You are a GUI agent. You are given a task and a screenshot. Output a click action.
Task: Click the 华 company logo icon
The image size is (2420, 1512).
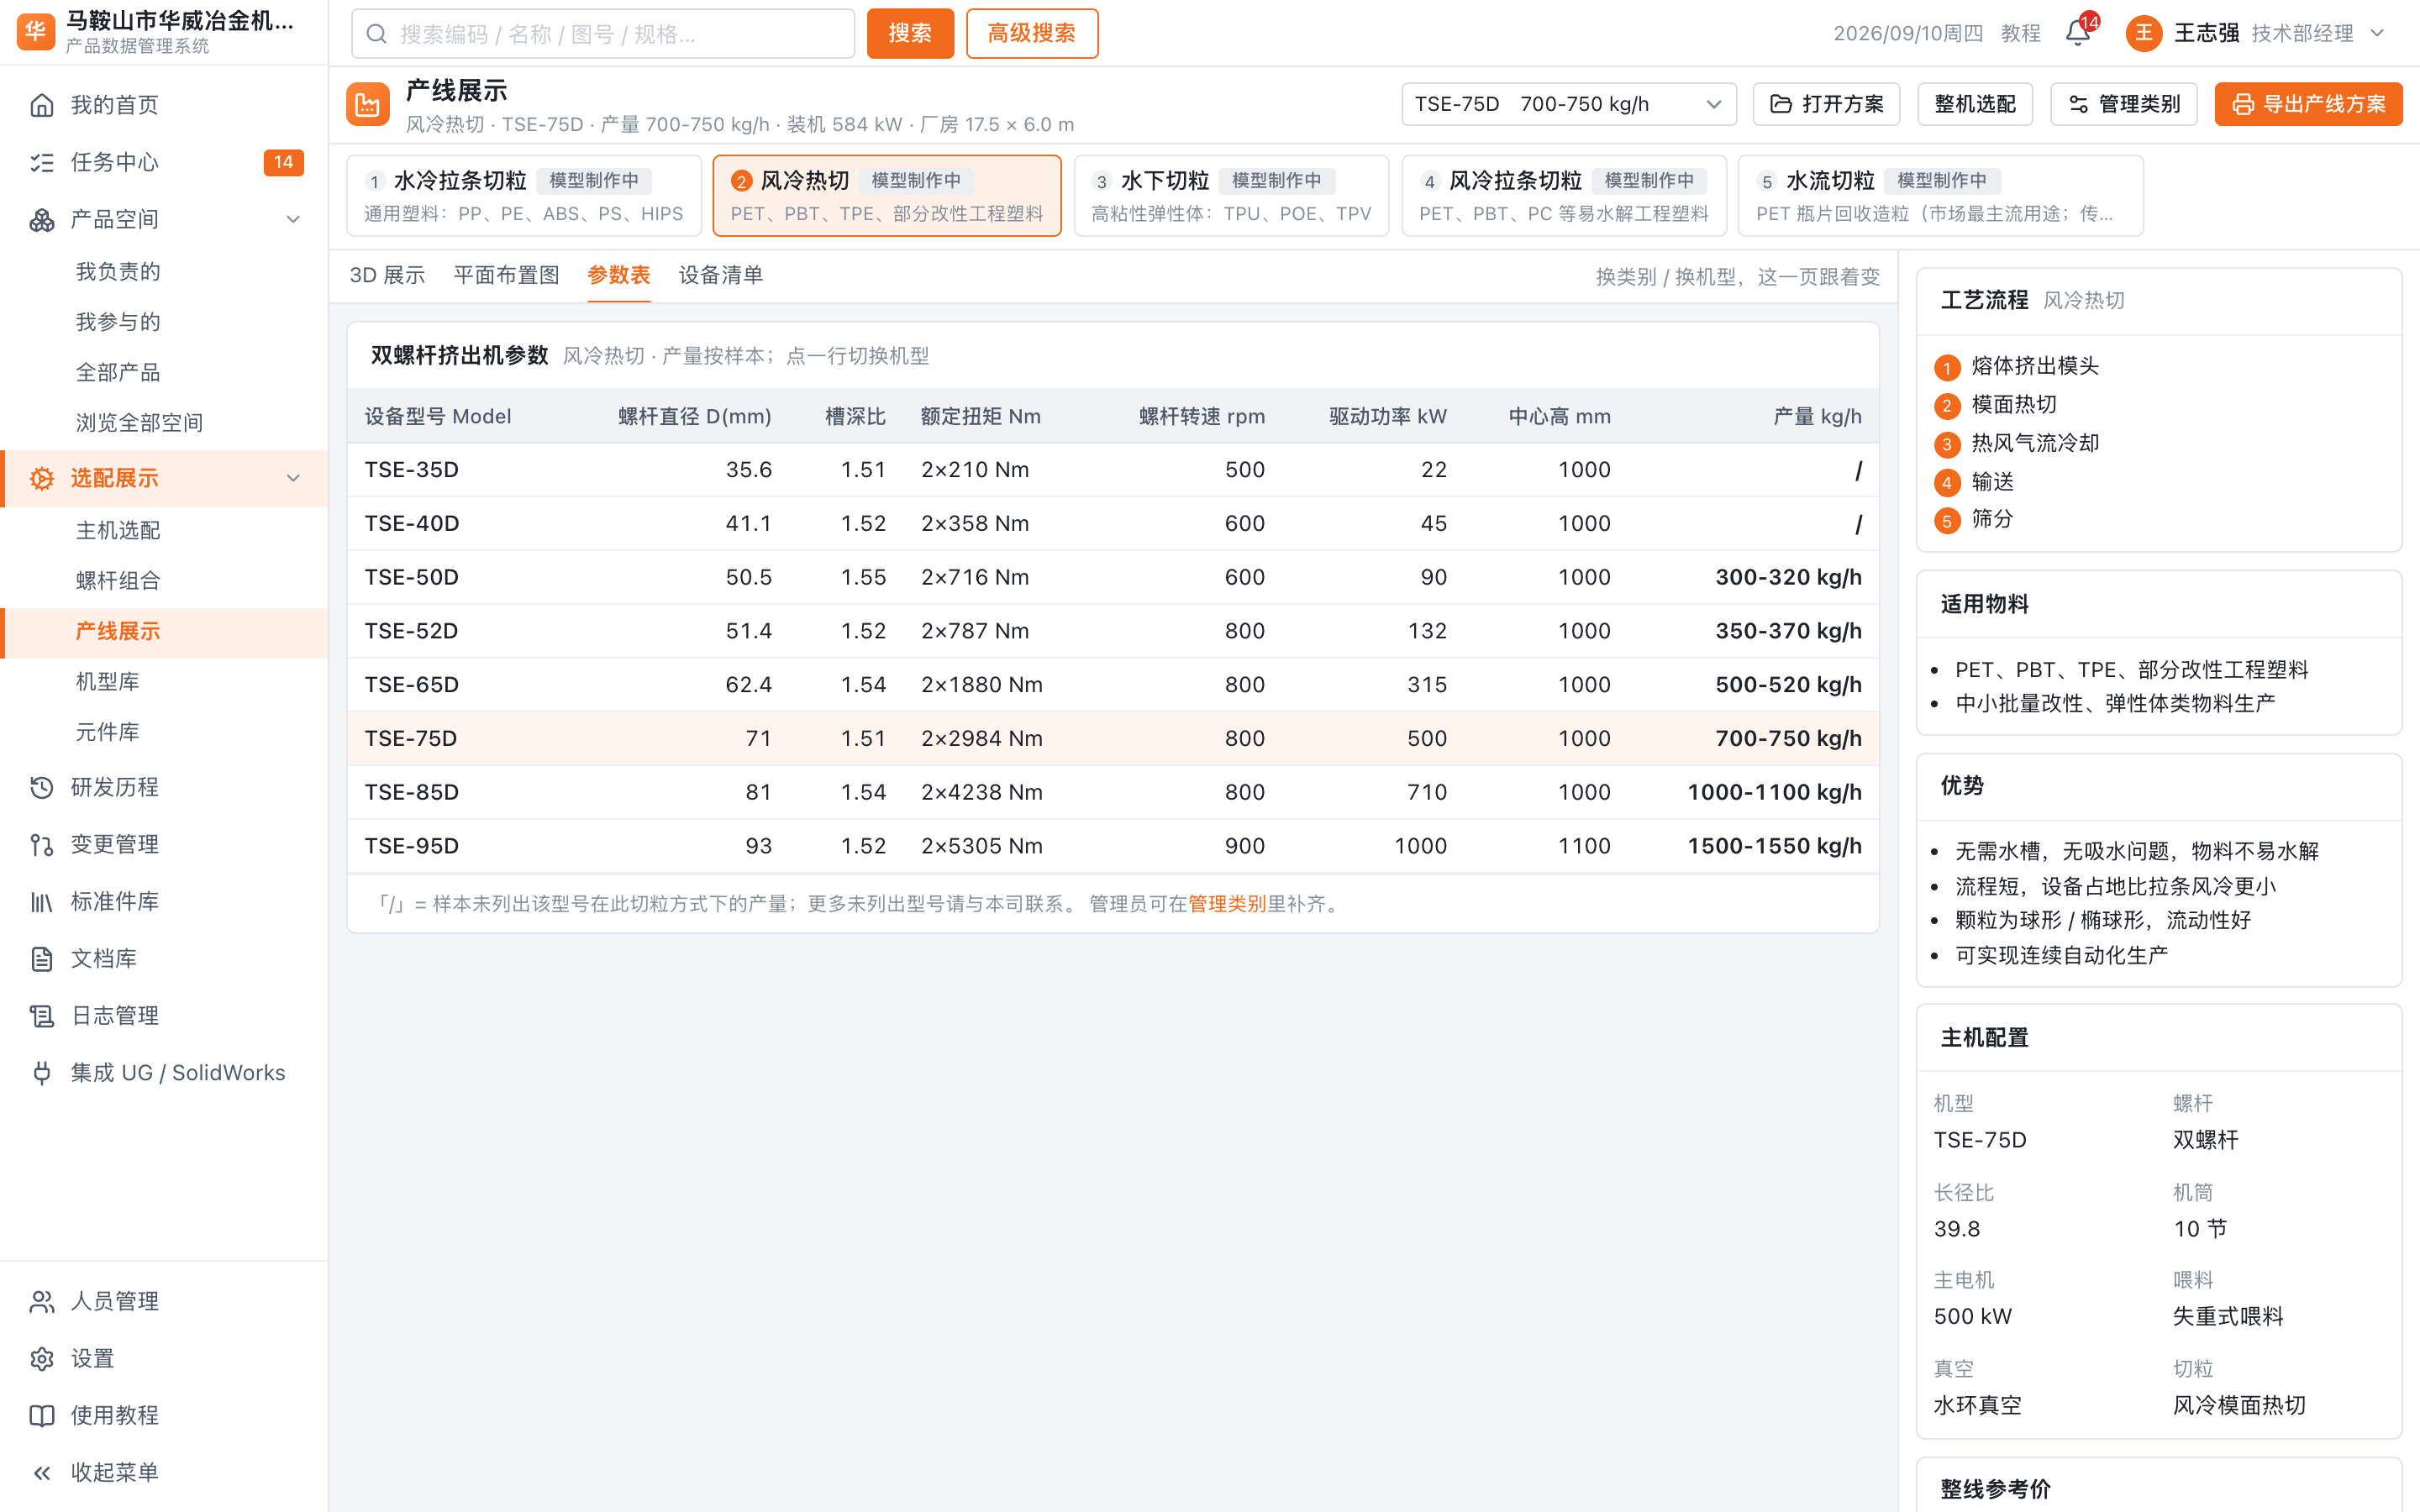pos(36,32)
